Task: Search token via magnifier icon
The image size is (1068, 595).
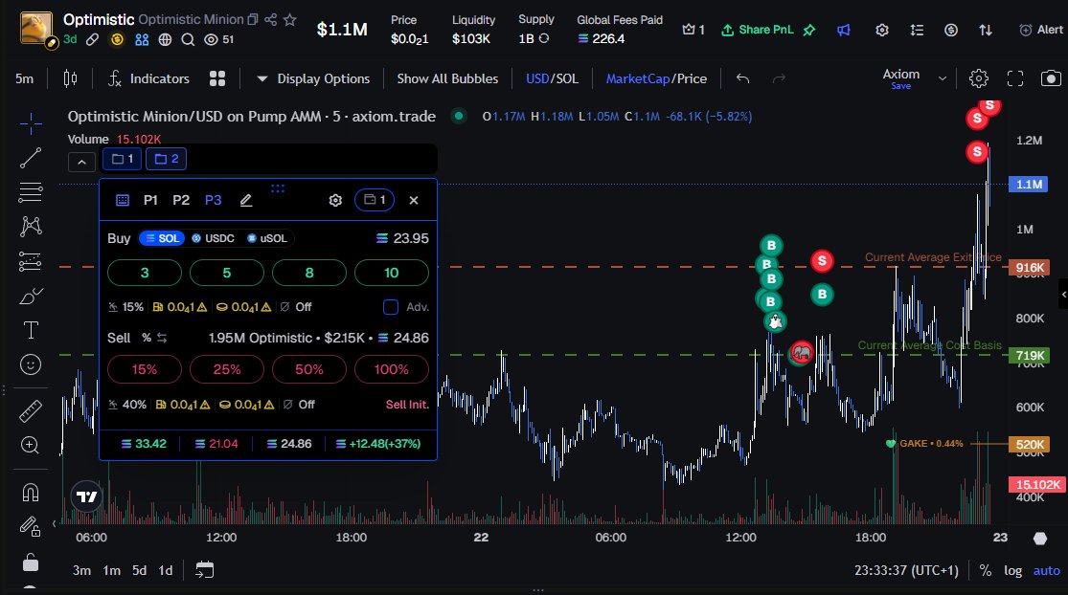Action: [x=188, y=39]
